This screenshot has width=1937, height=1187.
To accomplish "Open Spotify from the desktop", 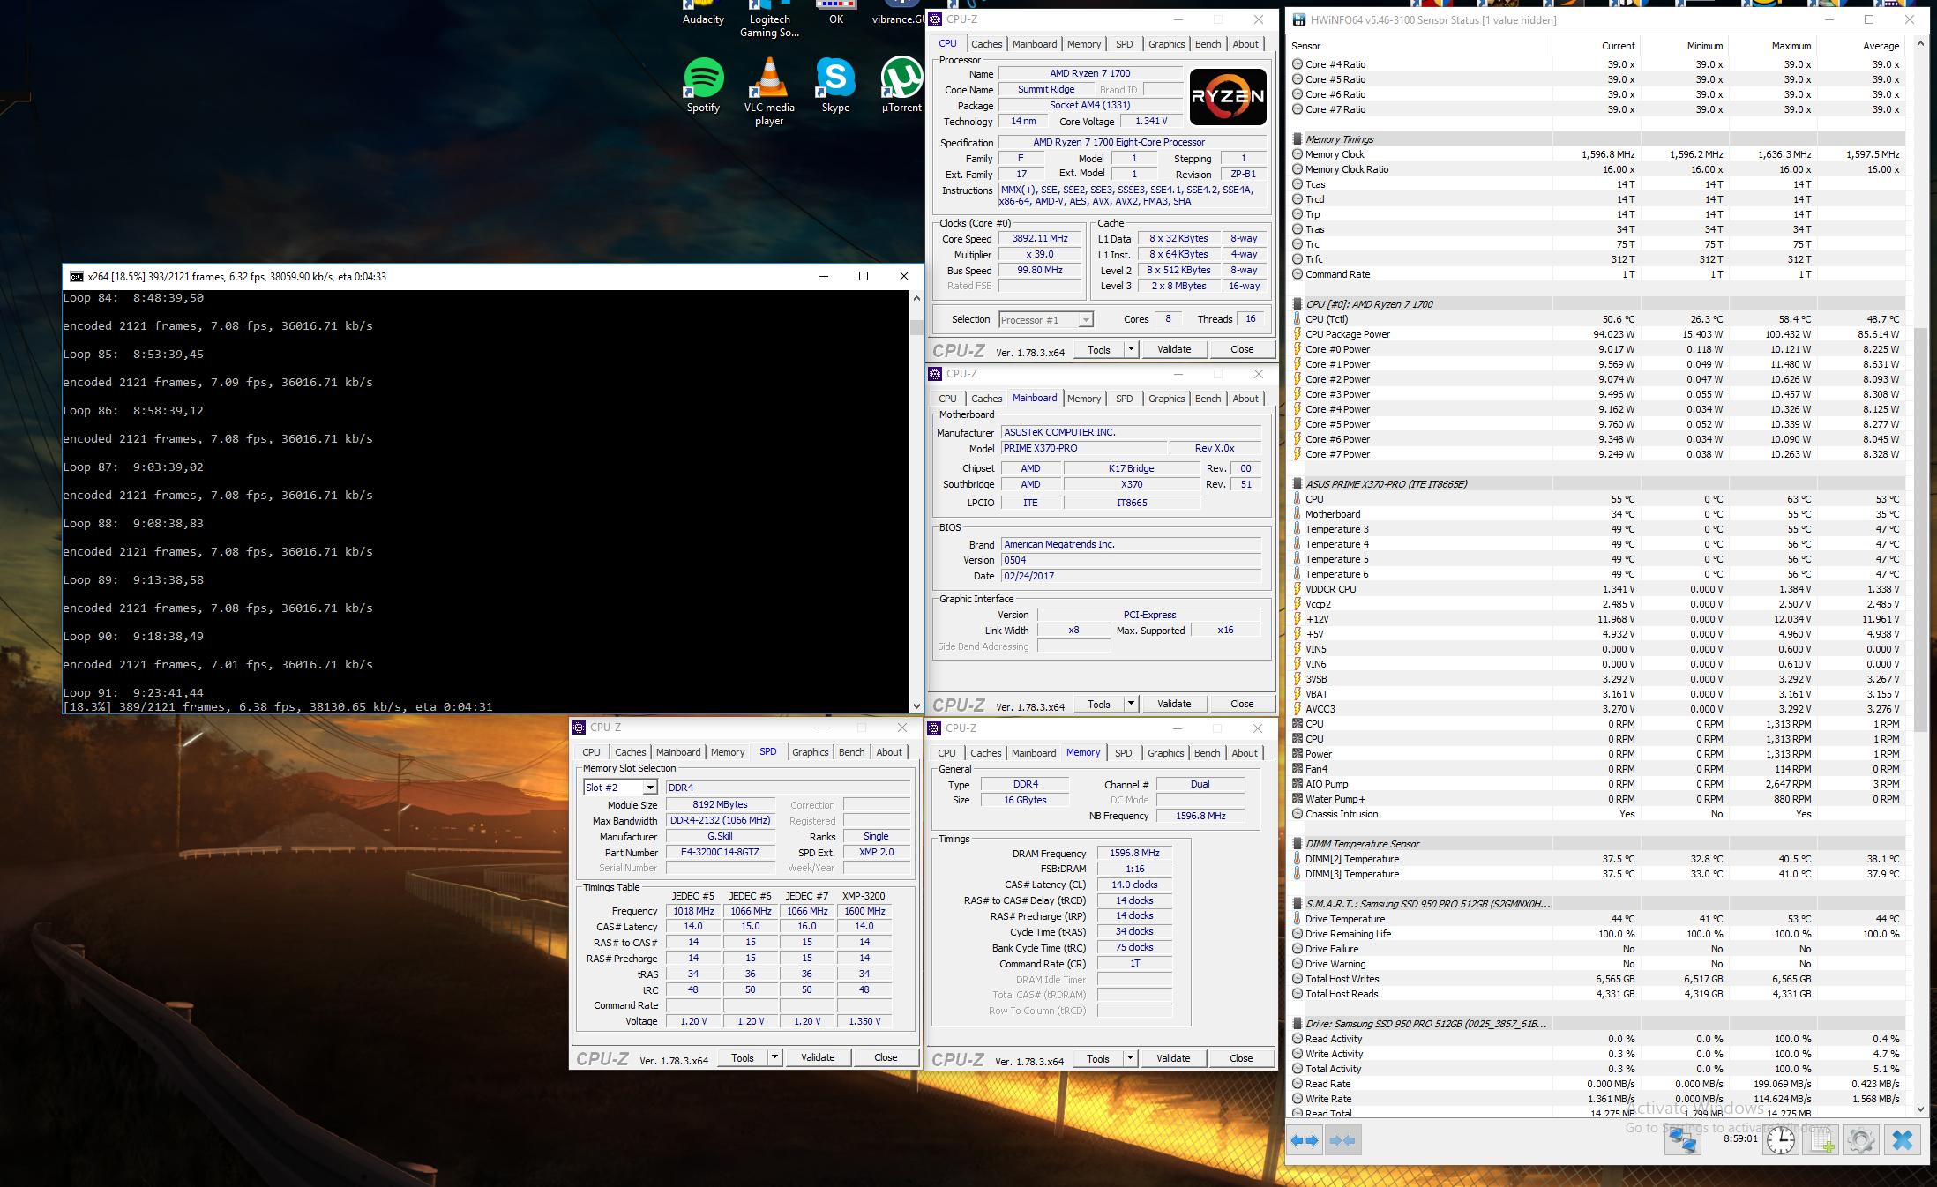I will pos(703,86).
